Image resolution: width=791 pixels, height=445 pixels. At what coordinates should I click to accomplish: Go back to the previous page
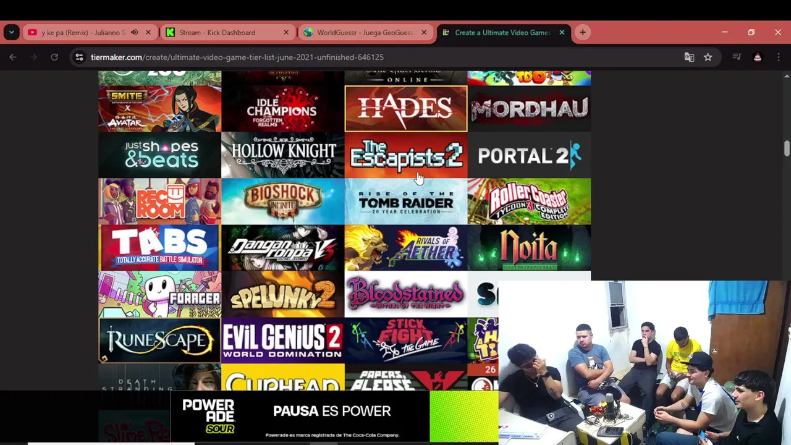pos(13,57)
